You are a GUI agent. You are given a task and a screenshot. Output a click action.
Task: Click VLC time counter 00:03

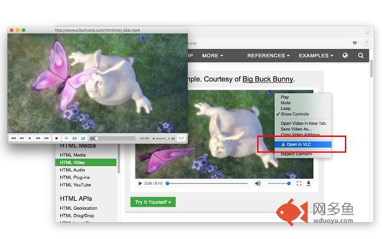click(144, 139)
